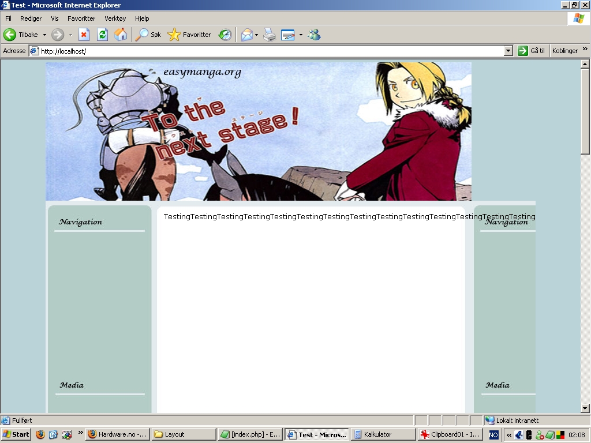The width and height of the screenshot is (591, 443).
Task: Click the http://localhost/ address field
Action: [x=271, y=51]
